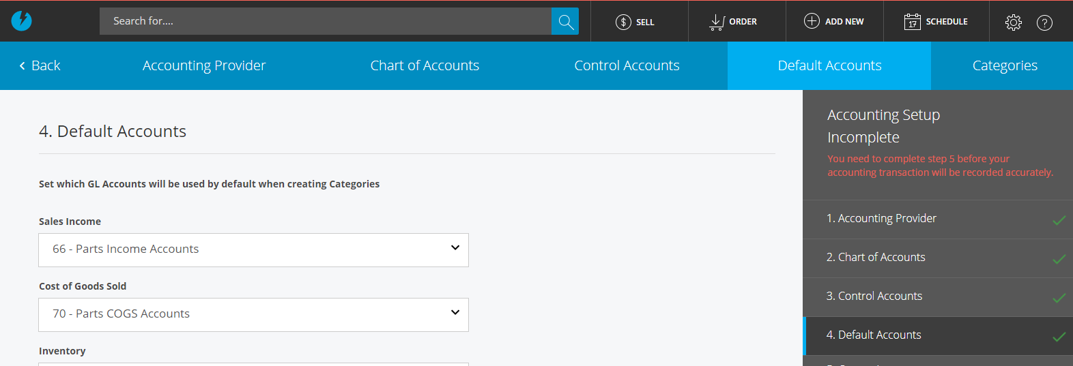The image size is (1073, 366).
Task: Go Back to previous page
Action: pos(40,65)
